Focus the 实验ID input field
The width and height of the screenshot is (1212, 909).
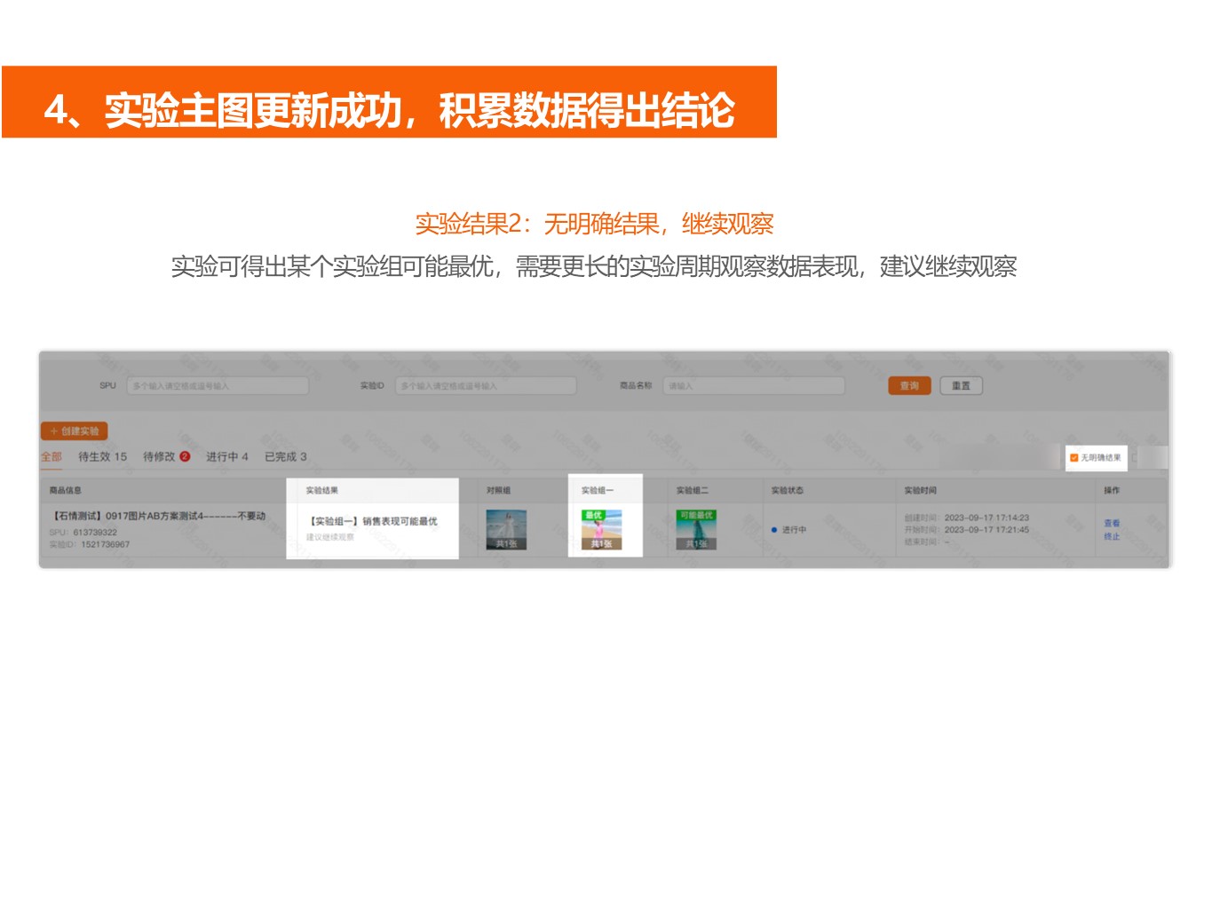click(x=487, y=386)
